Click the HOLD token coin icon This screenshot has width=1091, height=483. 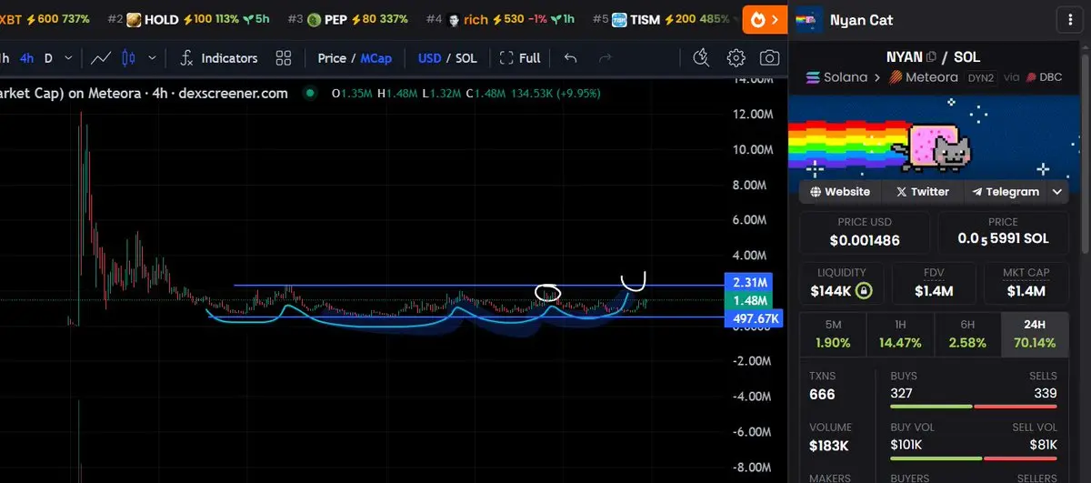click(134, 19)
